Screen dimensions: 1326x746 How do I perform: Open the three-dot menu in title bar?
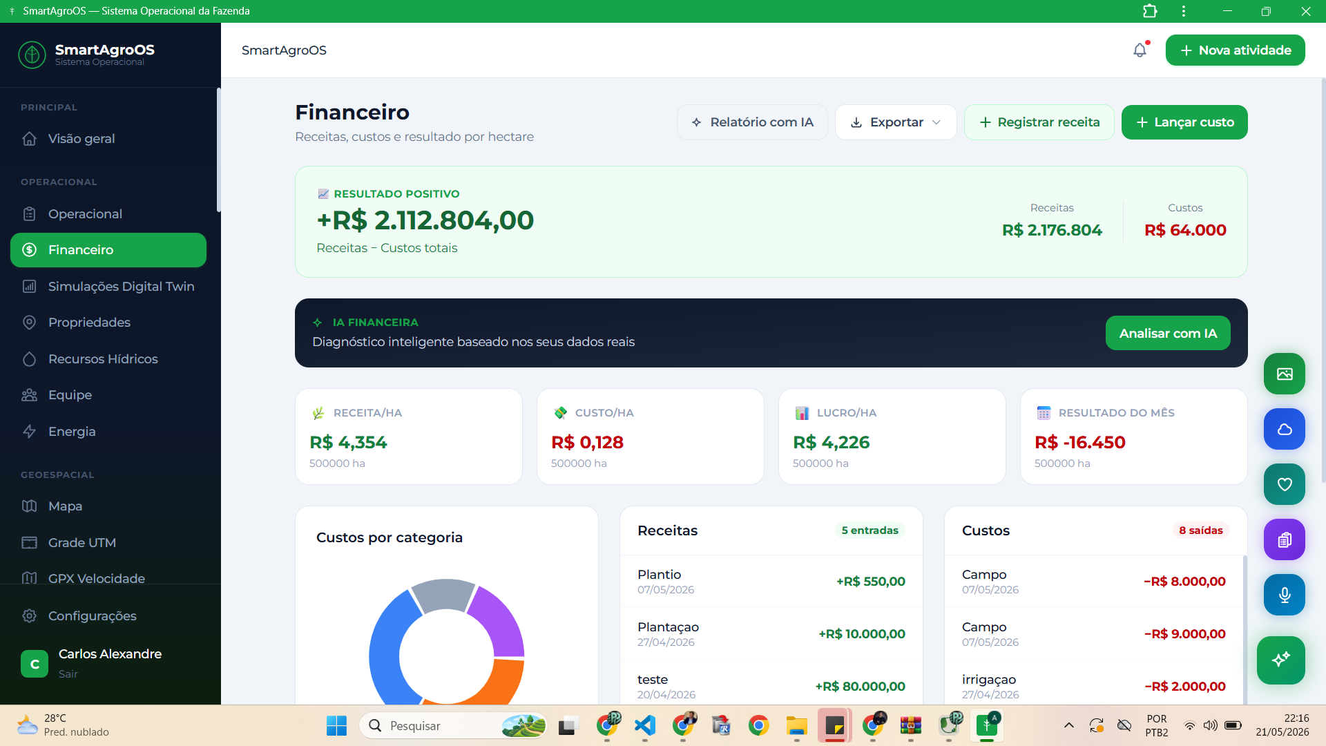(1184, 11)
